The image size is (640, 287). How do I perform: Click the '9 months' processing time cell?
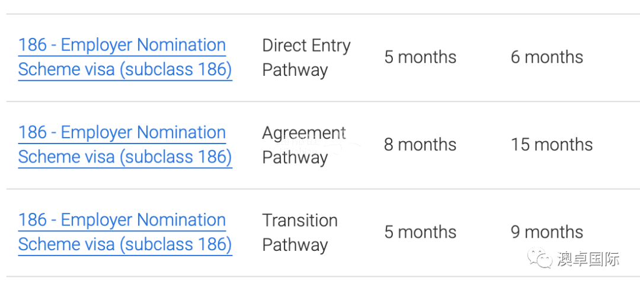pos(547,232)
